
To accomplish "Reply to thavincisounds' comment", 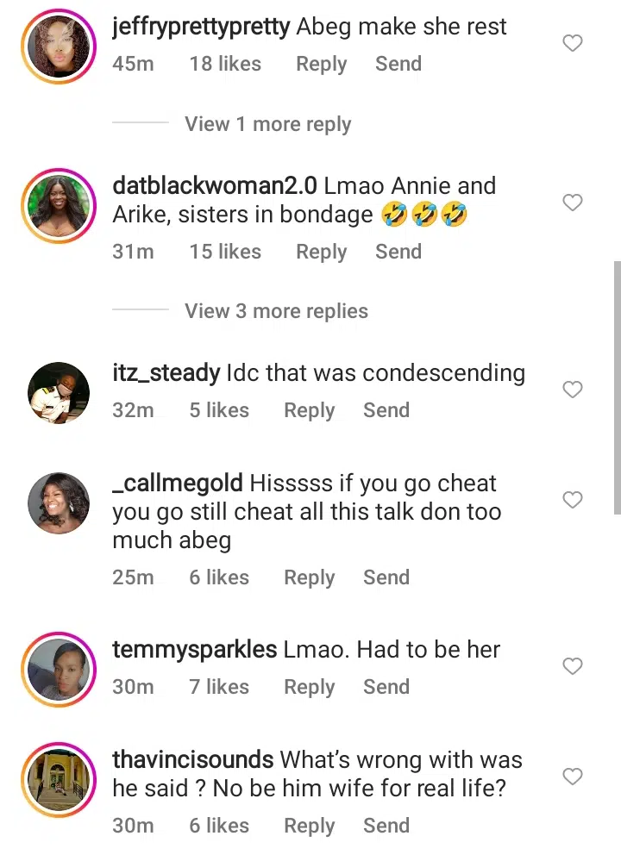I will click(309, 826).
